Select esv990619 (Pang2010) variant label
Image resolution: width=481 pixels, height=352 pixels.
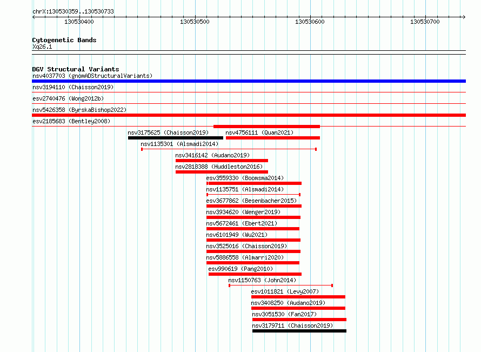point(241,269)
